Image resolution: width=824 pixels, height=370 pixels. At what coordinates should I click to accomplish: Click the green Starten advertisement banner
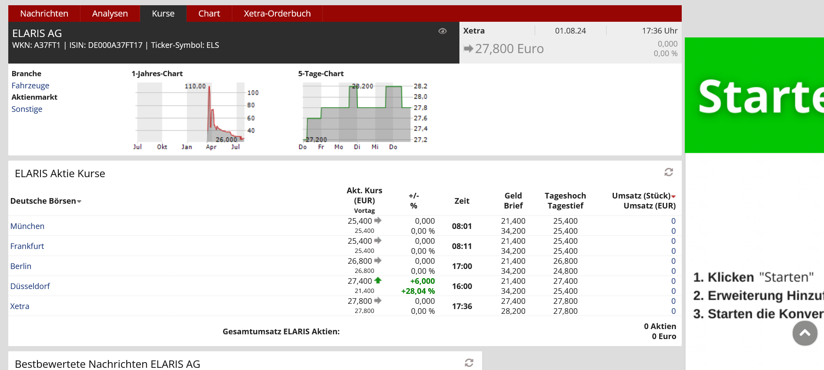click(x=754, y=95)
